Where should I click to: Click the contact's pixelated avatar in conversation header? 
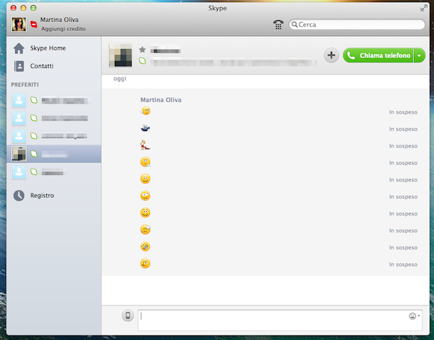(x=121, y=56)
